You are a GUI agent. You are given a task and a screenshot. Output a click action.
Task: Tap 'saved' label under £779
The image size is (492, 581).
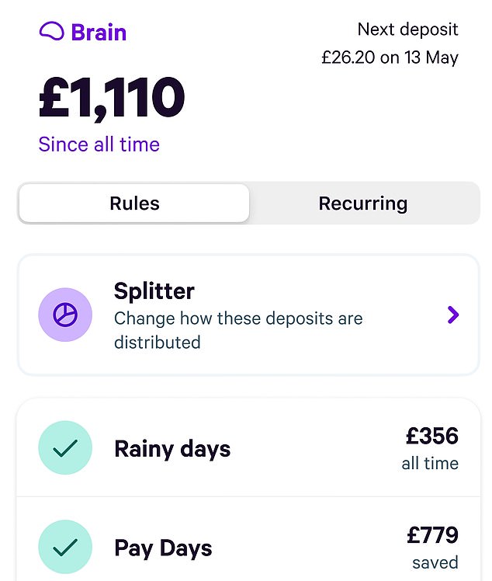pyautogui.click(x=435, y=562)
